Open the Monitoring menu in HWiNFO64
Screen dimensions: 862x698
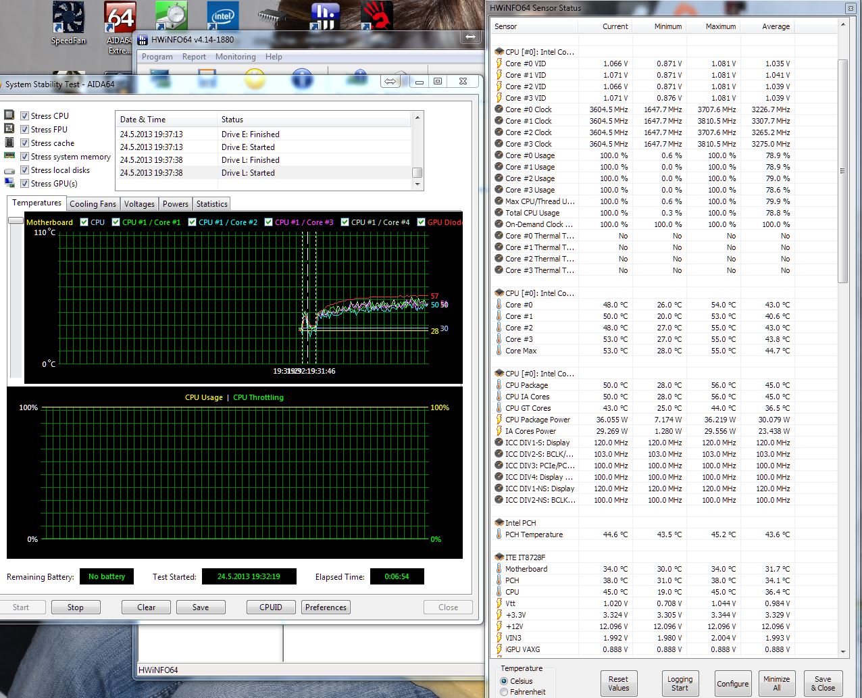[x=235, y=57]
